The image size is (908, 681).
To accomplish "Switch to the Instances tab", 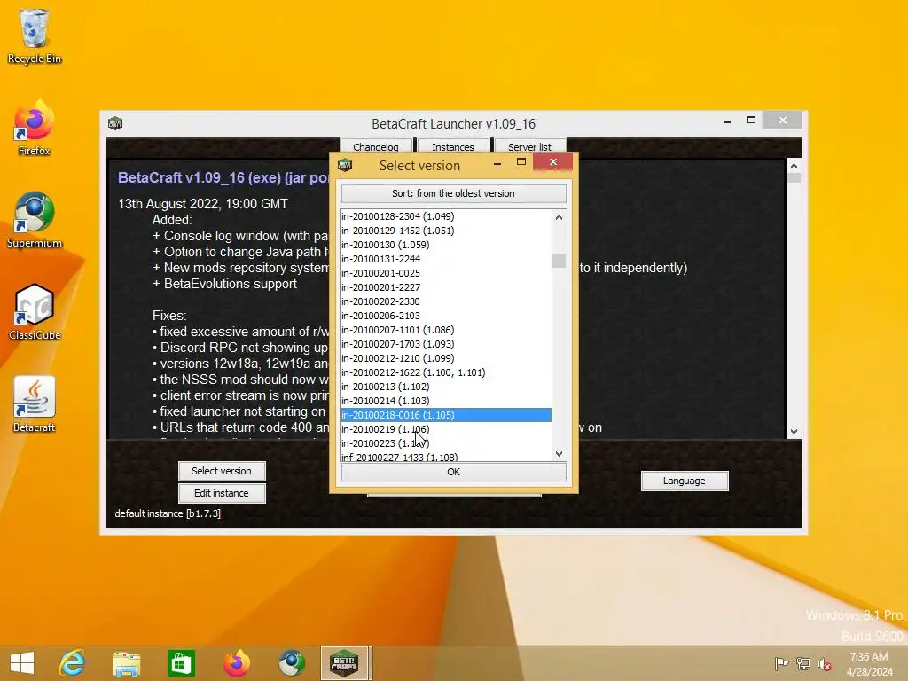I will coord(453,146).
